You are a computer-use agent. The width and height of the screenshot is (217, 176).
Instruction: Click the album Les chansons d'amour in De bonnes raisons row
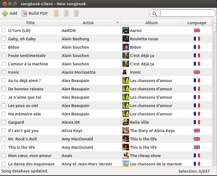(x=151, y=89)
